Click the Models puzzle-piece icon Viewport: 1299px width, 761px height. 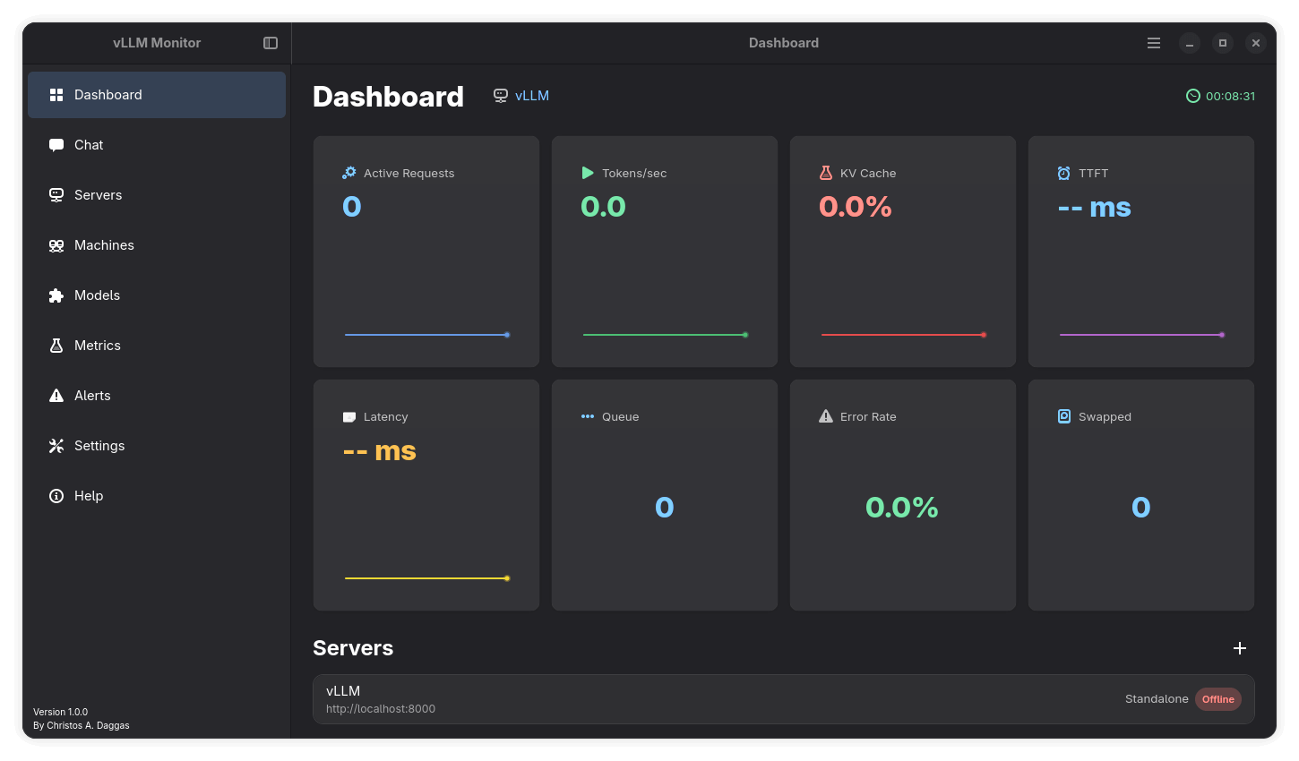coord(56,295)
